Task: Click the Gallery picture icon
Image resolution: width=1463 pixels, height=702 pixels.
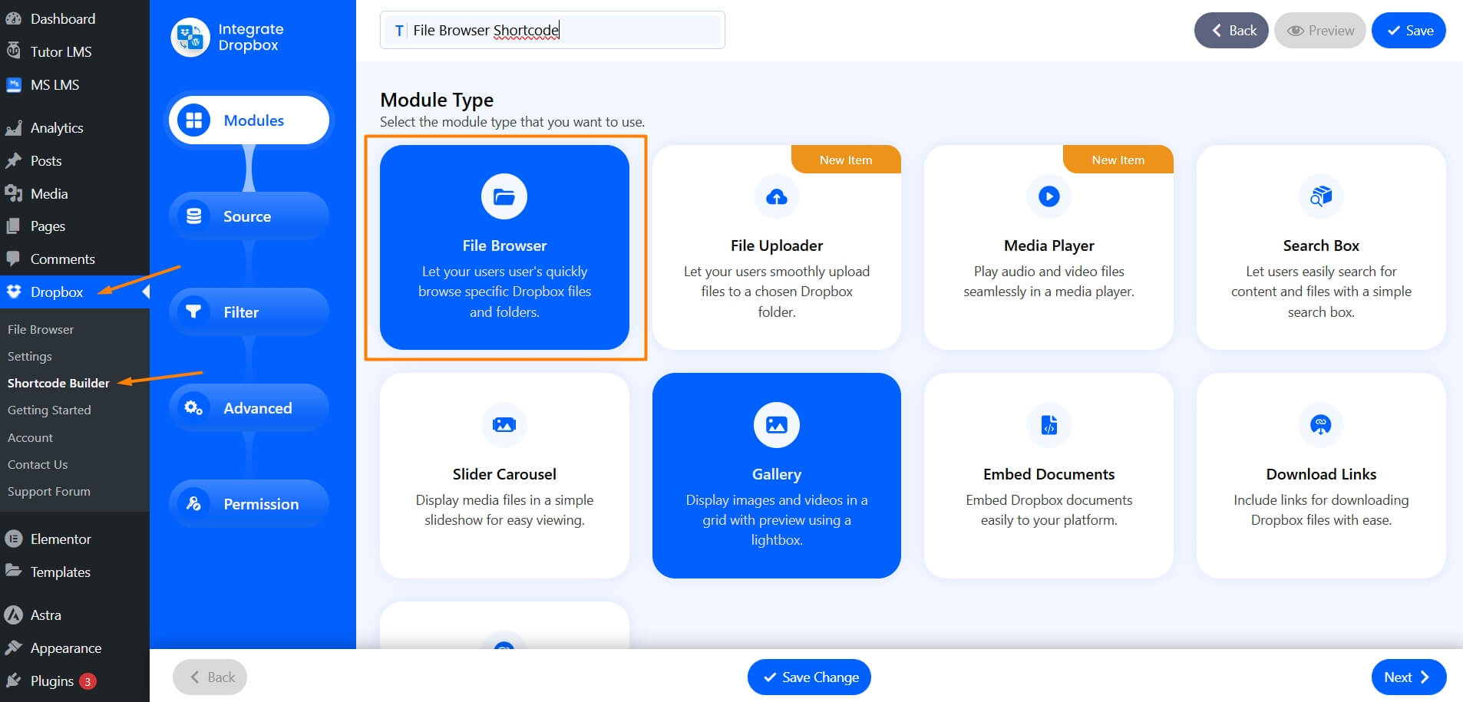Action: pos(777,424)
